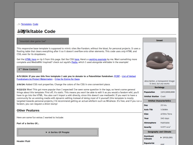Viewport: 193px width, 145px height.
Task: Click the infobox creature image
Action: point(159,61)
